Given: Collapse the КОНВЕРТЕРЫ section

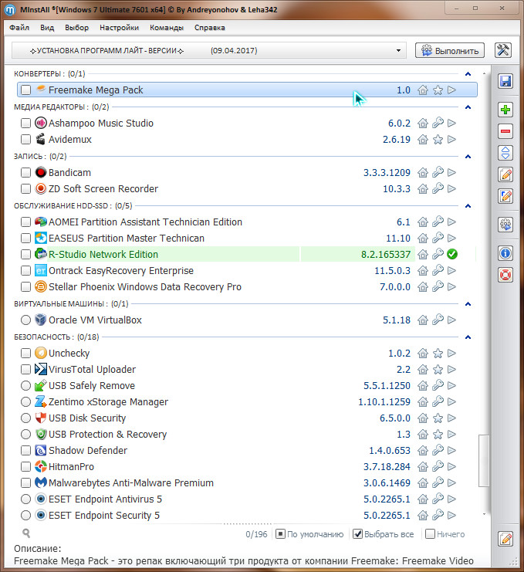Looking at the screenshot, I should click(x=468, y=74).
